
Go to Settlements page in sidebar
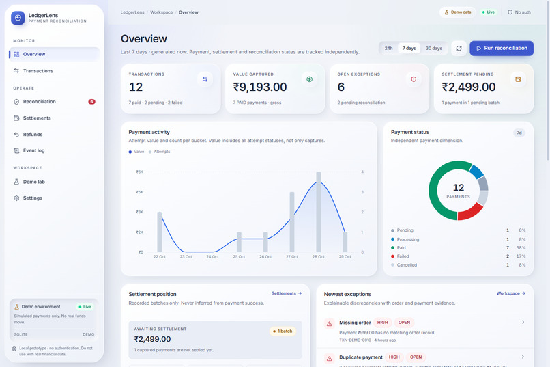click(x=55, y=118)
